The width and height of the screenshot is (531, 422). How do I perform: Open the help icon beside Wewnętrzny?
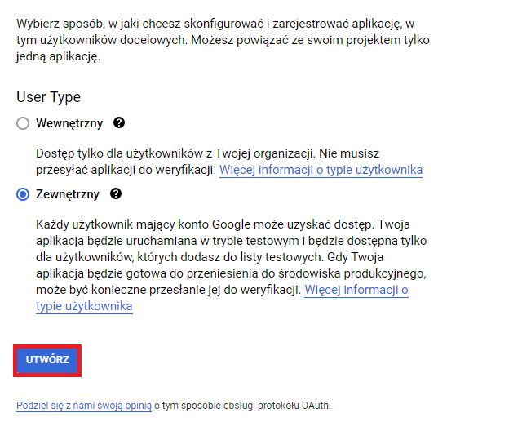[119, 122]
